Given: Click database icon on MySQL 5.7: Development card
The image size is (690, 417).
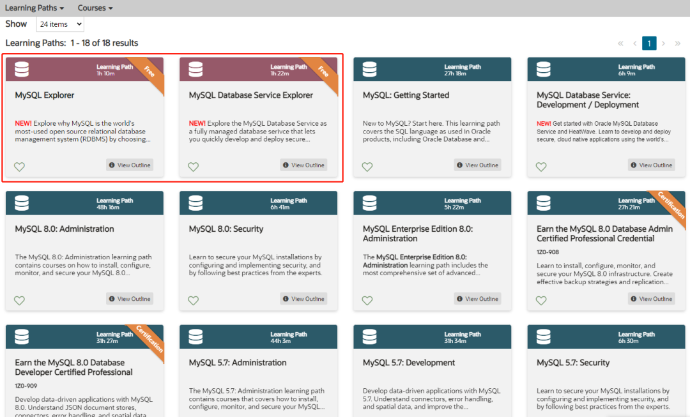Looking at the screenshot, I should [x=369, y=337].
